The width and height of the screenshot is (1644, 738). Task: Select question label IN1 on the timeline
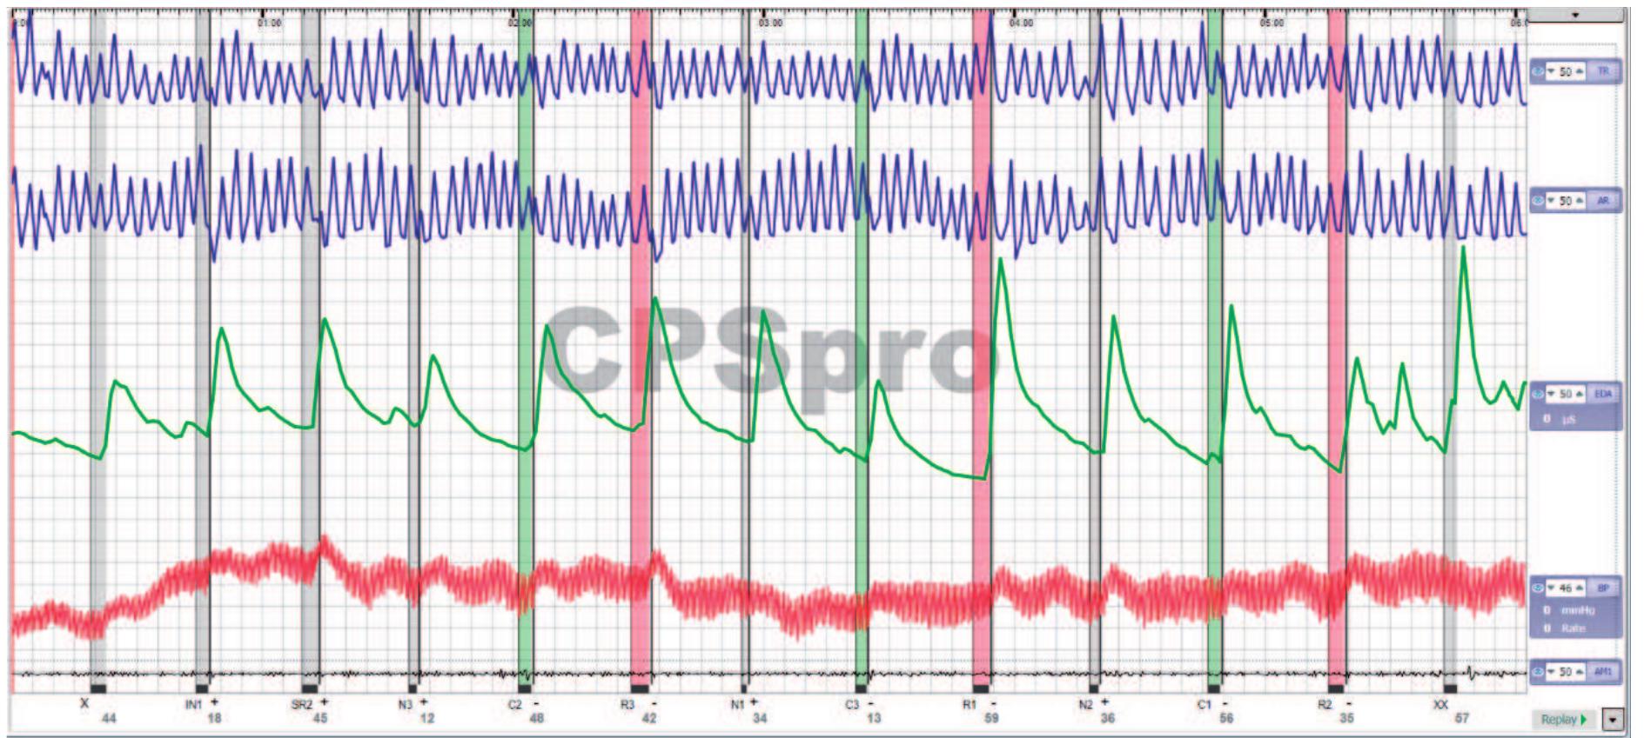pyautogui.click(x=193, y=704)
